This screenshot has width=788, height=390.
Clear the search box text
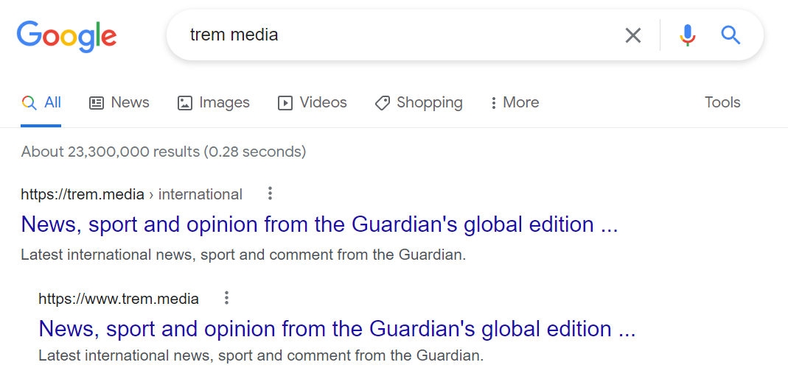tap(632, 35)
